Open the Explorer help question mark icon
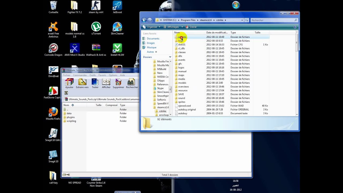This screenshot has width=343, height=193. tap(295, 27)
